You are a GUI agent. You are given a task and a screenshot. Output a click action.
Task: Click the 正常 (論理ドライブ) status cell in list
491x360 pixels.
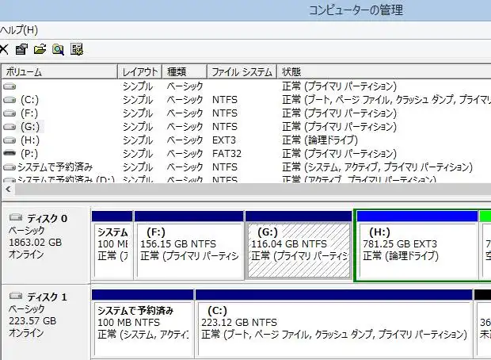320,140
